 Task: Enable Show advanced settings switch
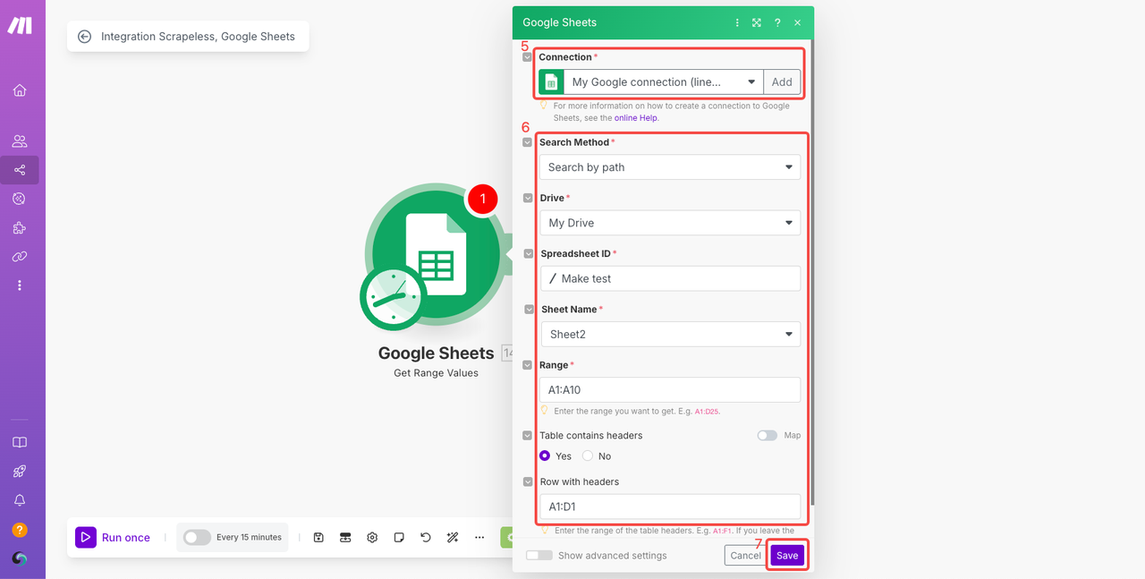539,556
